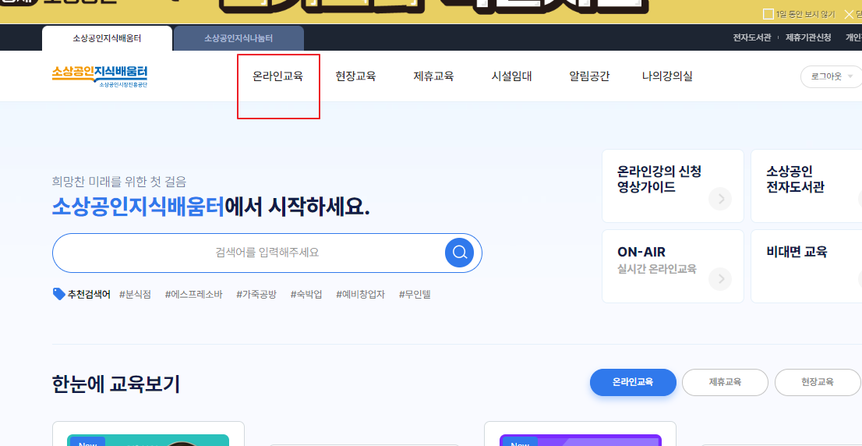Select the 제휴교육 filter pill button

(725, 382)
